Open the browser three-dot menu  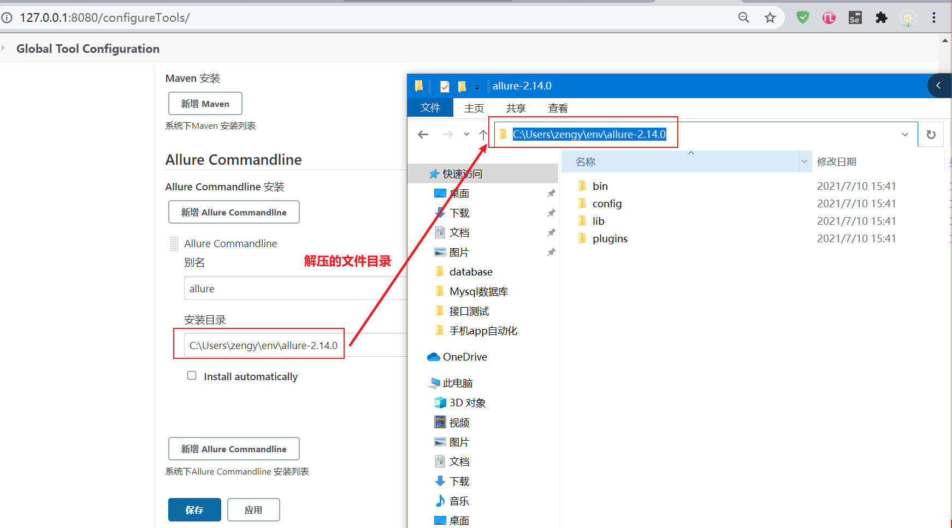(934, 18)
